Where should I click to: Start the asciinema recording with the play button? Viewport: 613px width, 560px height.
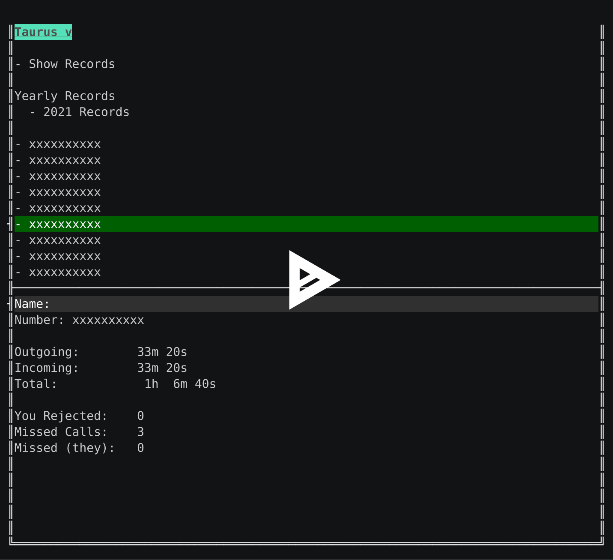[x=315, y=280]
